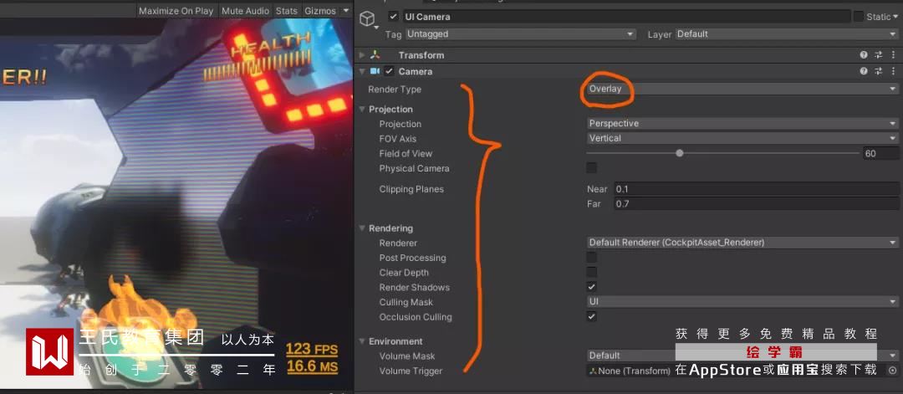Enable the Post Processing checkbox
Image resolution: width=903 pixels, height=394 pixels.
(591, 258)
